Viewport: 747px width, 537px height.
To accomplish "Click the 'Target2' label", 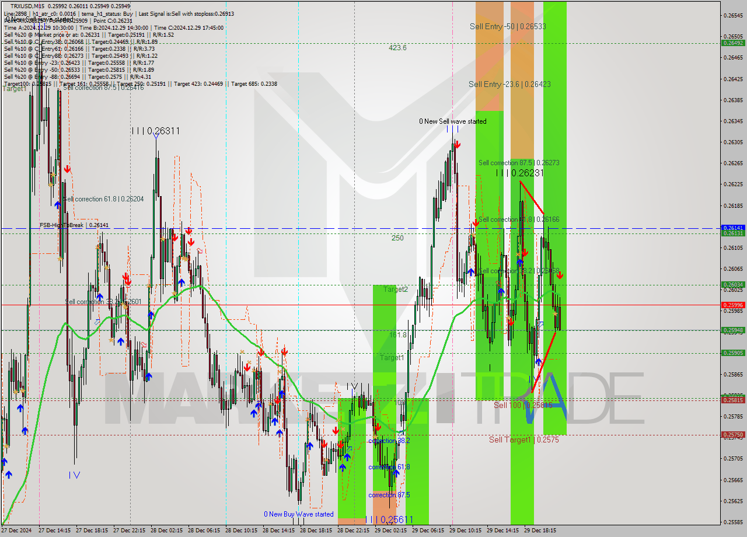I will click(396, 290).
